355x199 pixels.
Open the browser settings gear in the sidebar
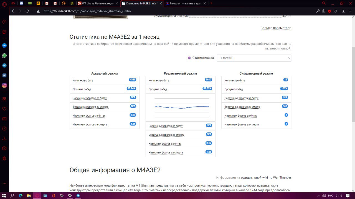pyautogui.click(x=4, y=158)
